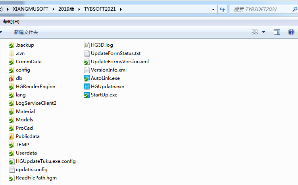Select the HGUpdateTuku.exe.config file icon
The width and height of the screenshot is (298, 185).
point(12,161)
